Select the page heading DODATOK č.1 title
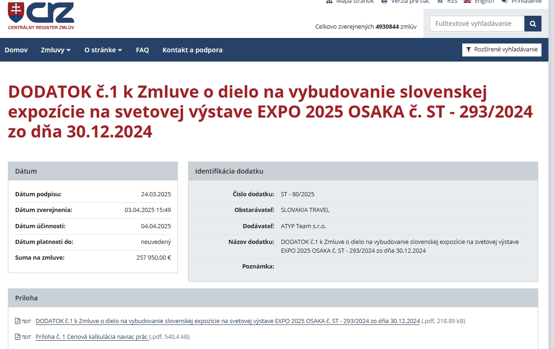 271,112
